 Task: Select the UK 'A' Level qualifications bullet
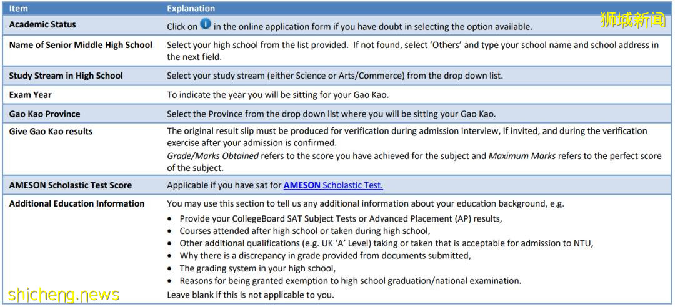click(x=386, y=243)
